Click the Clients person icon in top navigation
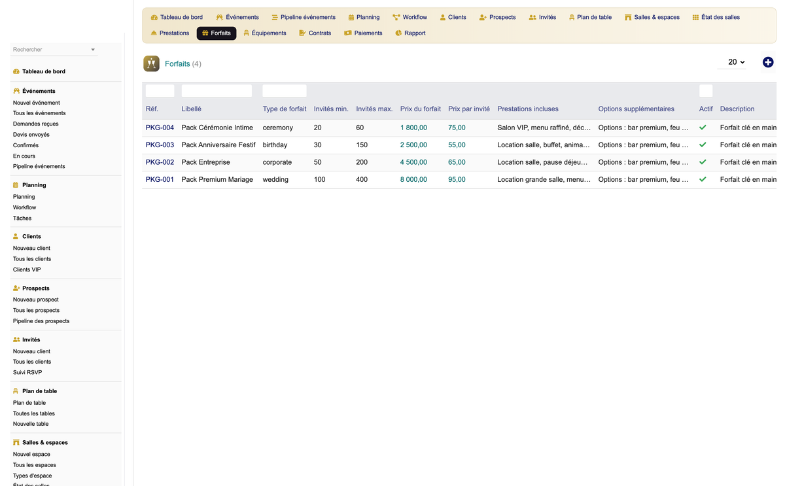The height and width of the screenshot is (486, 785). (443, 17)
